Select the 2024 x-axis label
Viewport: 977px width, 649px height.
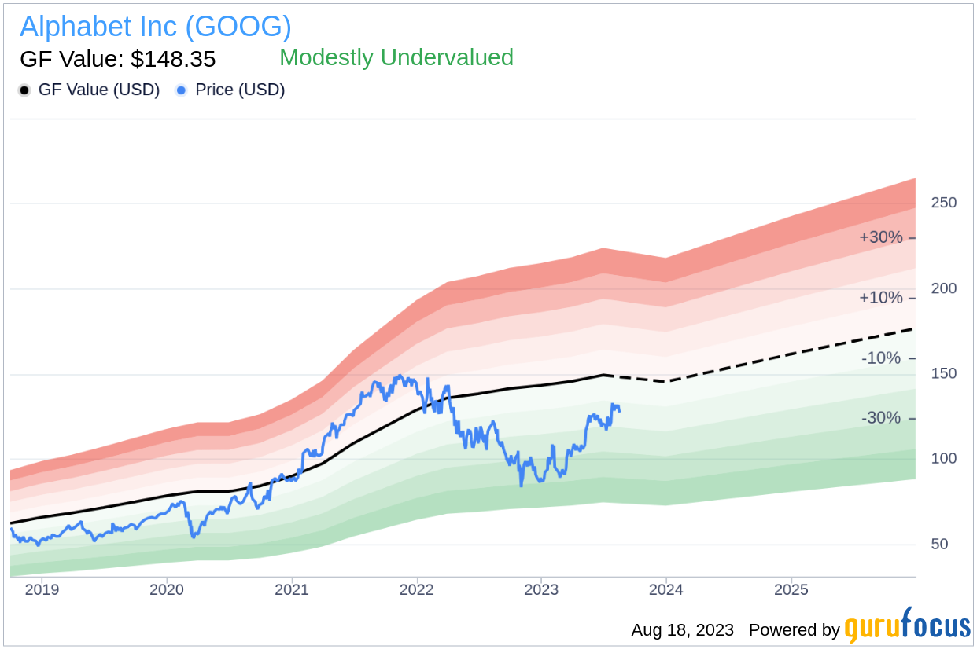tap(666, 590)
